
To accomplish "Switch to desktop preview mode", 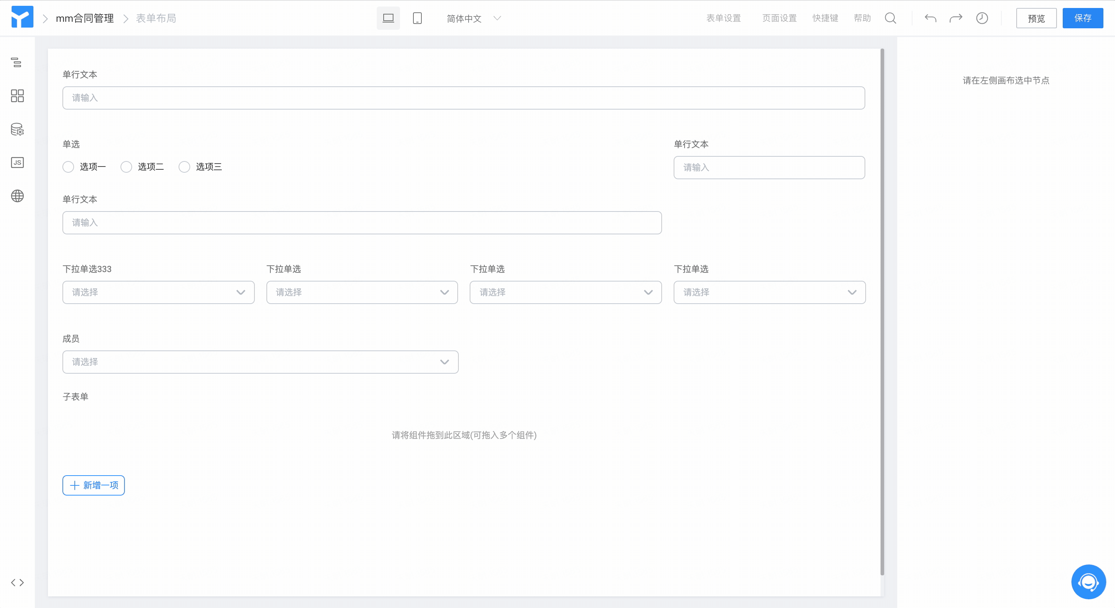I will point(388,18).
